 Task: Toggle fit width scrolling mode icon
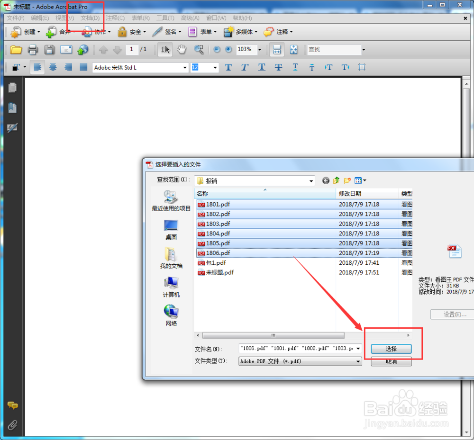[277, 50]
